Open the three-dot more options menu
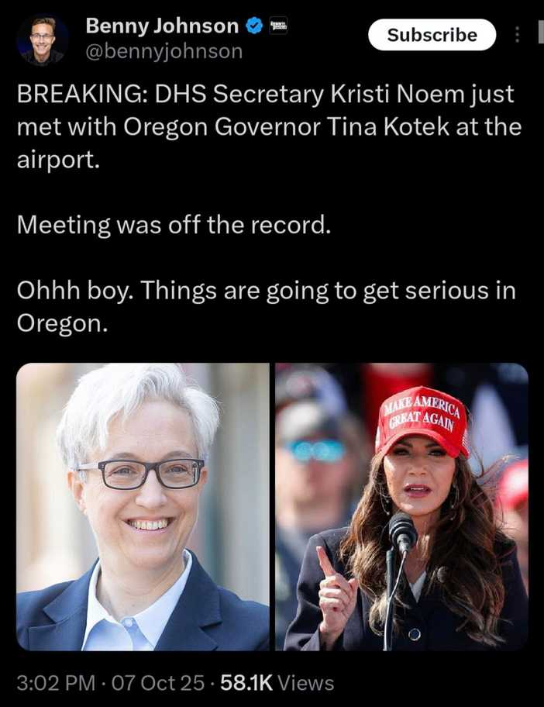Image resolution: width=544 pixels, height=707 pixels. click(x=517, y=35)
